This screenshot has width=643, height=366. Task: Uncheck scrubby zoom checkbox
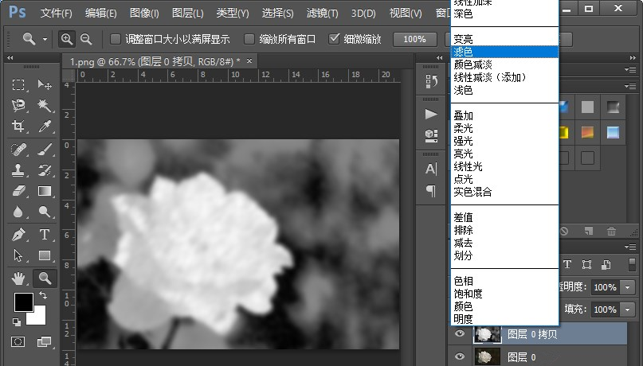(x=334, y=39)
